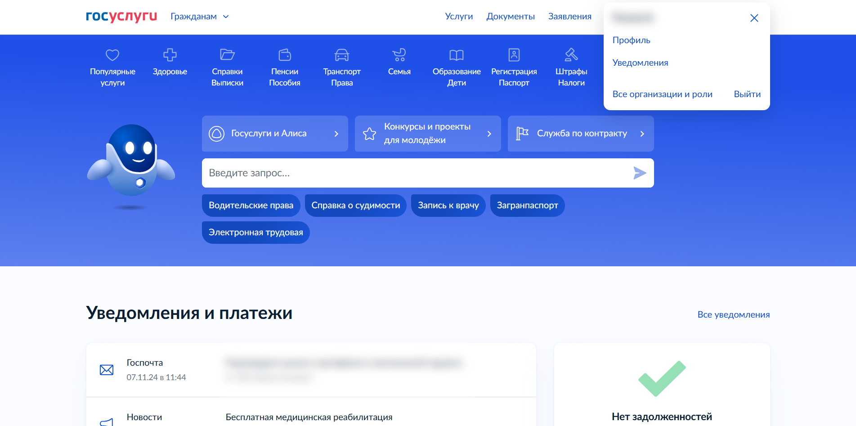Screen dimensions: 856x426
Task: Select the Образование Дети book icon
Action: coord(457,55)
